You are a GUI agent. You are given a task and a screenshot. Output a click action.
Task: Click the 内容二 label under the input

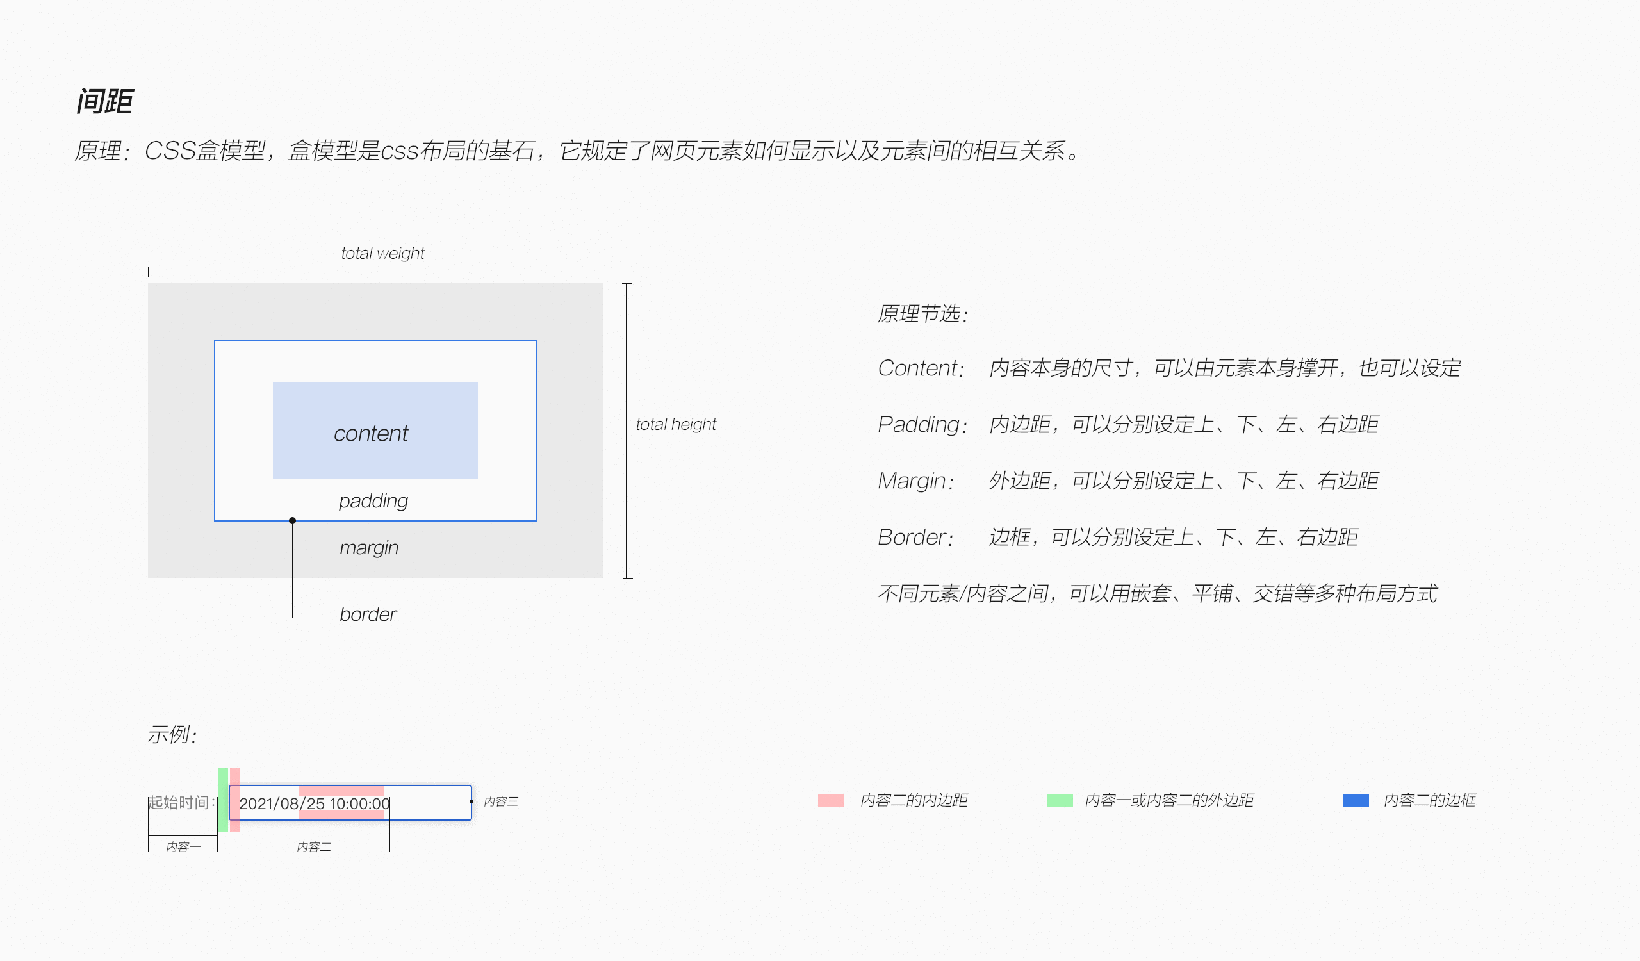click(314, 846)
